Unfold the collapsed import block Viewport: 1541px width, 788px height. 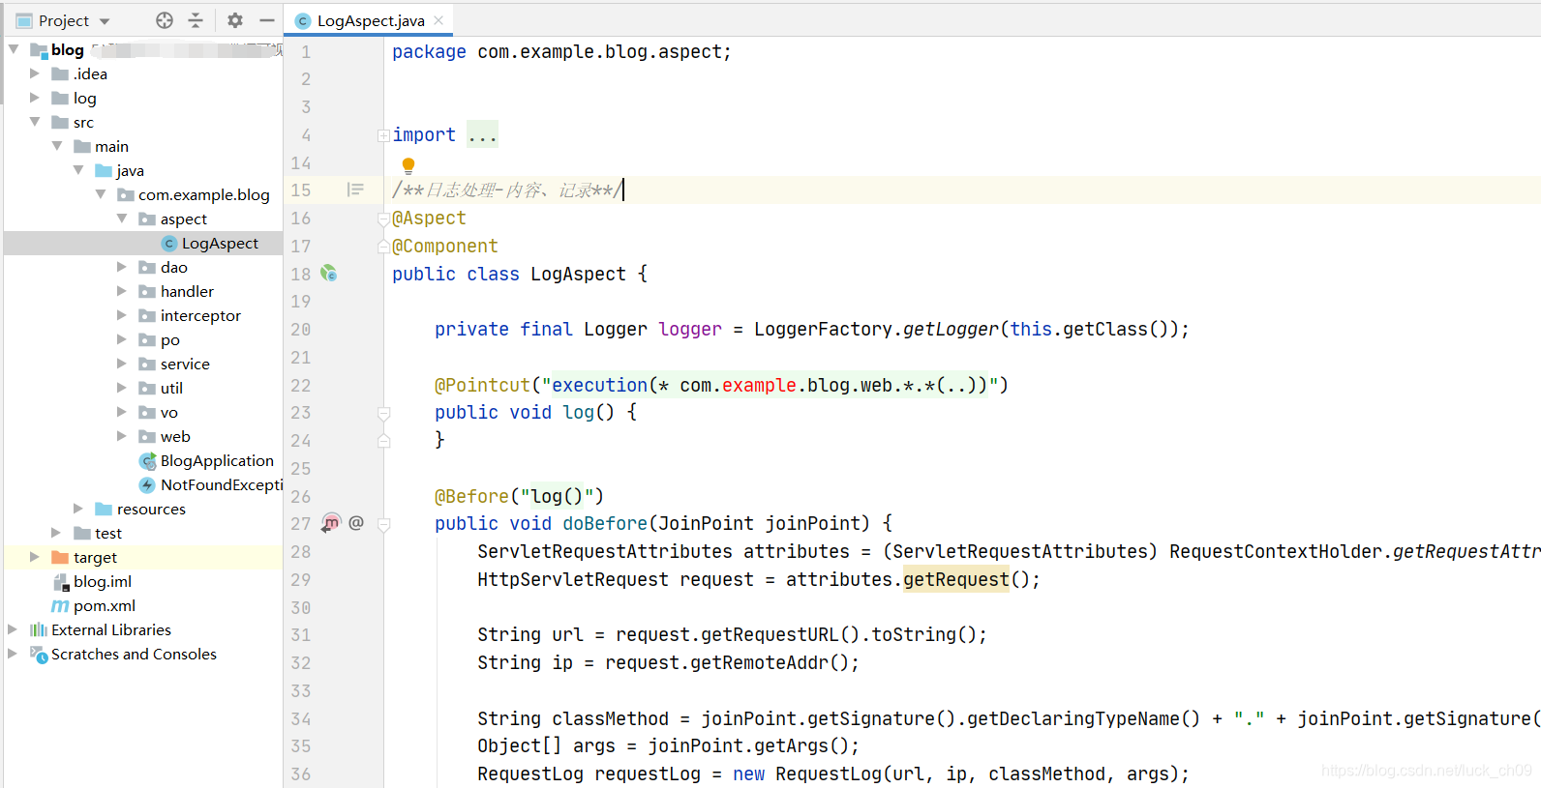[x=383, y=136]
